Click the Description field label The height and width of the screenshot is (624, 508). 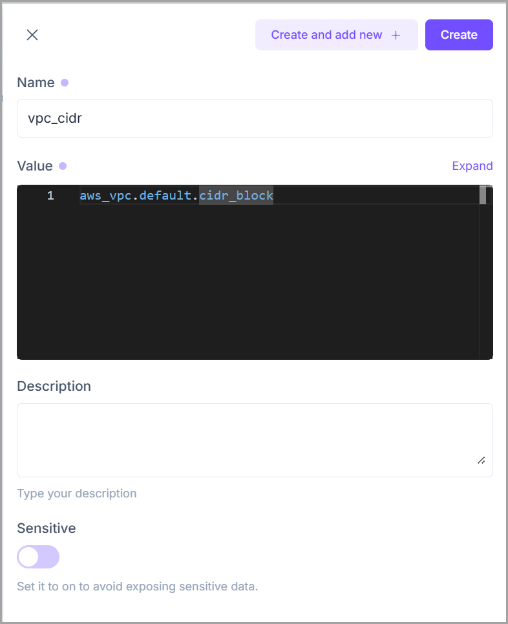coord(54,386)
